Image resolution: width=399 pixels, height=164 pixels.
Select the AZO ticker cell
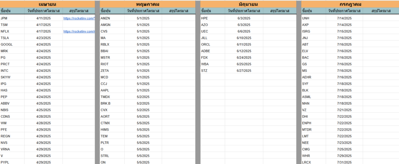coord(213,25)
